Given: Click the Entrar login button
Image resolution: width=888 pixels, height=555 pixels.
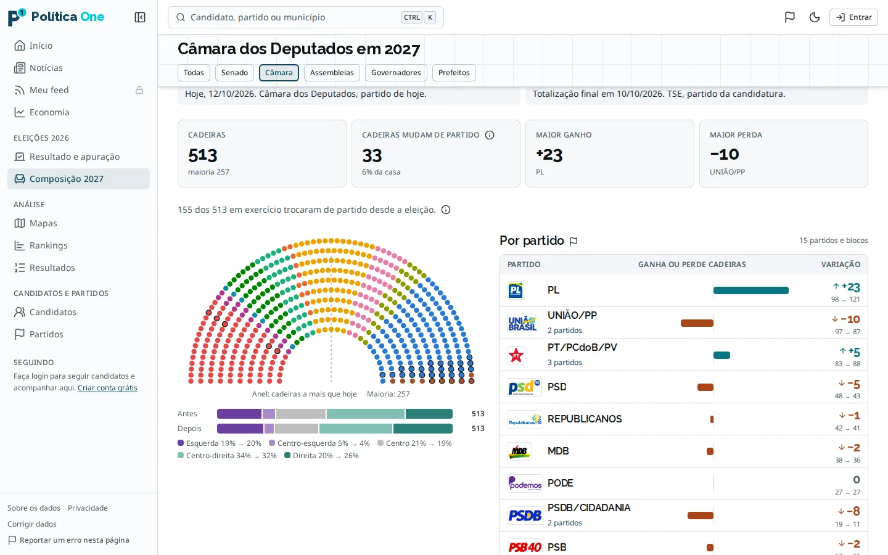Looking at the screenshot, I should click(853, 17).
